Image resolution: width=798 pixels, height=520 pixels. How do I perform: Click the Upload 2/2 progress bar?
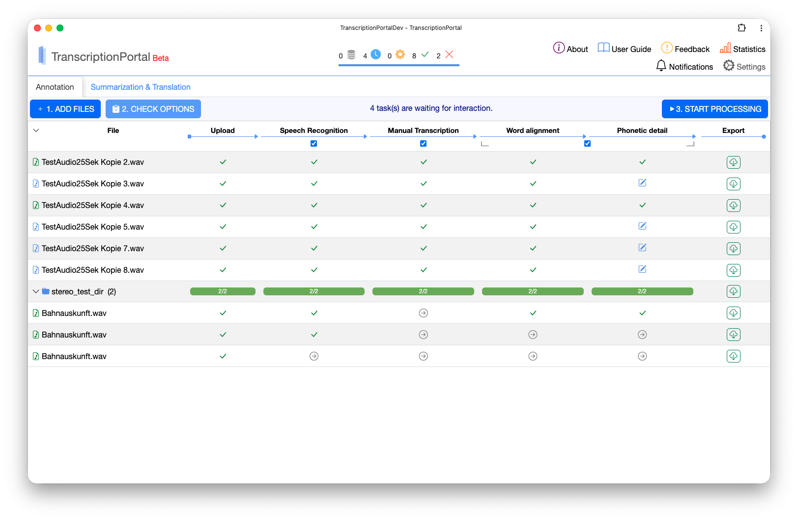point(223,291)
